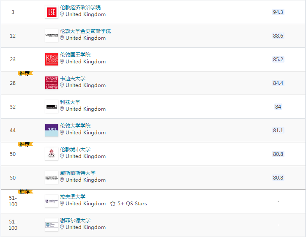Click the King's College London logo
Image resolution: width=306 pixels, height=237 pixels.
(52, 59)
